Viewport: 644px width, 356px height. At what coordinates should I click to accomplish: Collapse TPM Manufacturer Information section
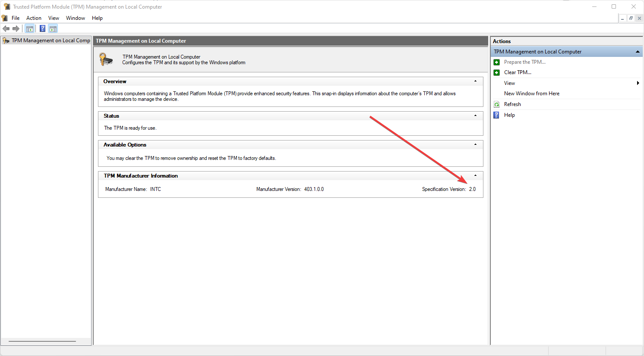pyautogui.click(x=476, y=175)
